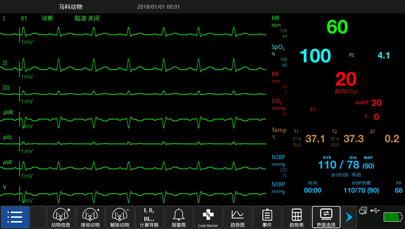Viewport: 405px width, 229px height.
Task: Select the awRR value 20
Action: pos(376,103)
